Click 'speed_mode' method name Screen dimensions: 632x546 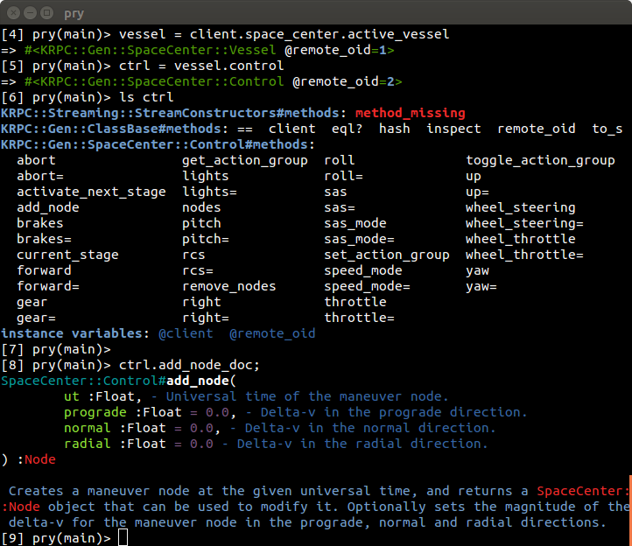[363, 270]
